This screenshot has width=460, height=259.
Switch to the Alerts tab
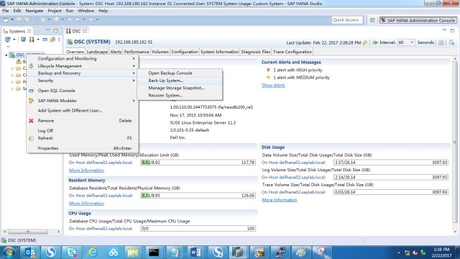[116, 52]
